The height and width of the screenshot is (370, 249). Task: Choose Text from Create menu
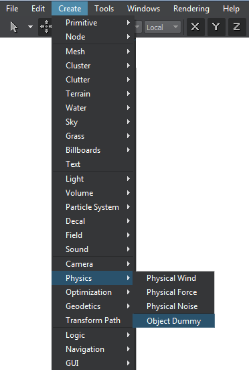tap(93, 164)
